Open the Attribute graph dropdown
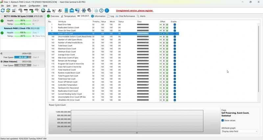Viewport: 263px width, 140px height. click(240, 131)
